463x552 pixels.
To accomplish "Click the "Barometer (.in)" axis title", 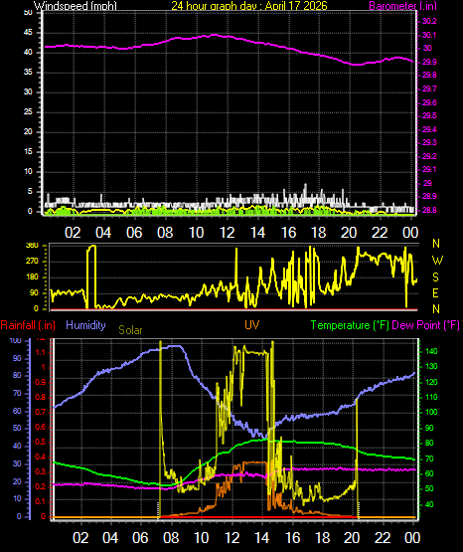I will [x=402, y=6].
